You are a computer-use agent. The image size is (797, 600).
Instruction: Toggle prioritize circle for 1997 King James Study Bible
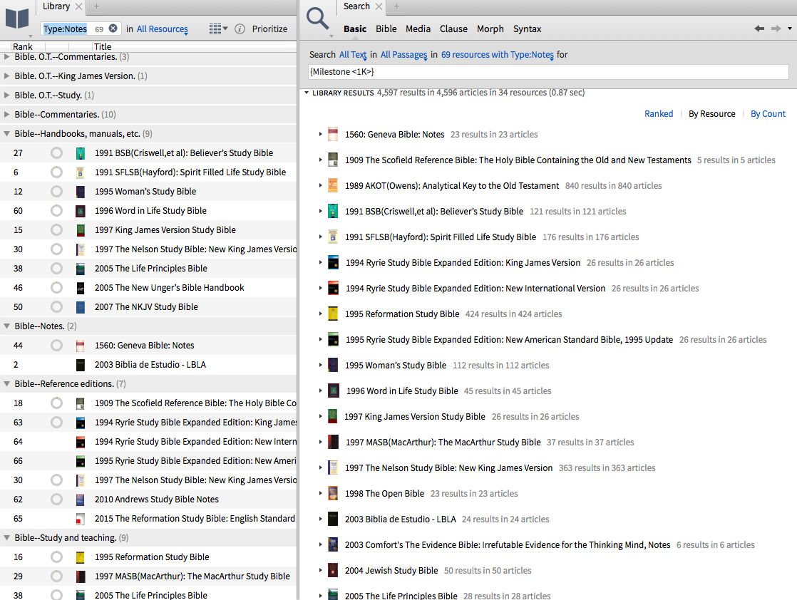[56, 230]
